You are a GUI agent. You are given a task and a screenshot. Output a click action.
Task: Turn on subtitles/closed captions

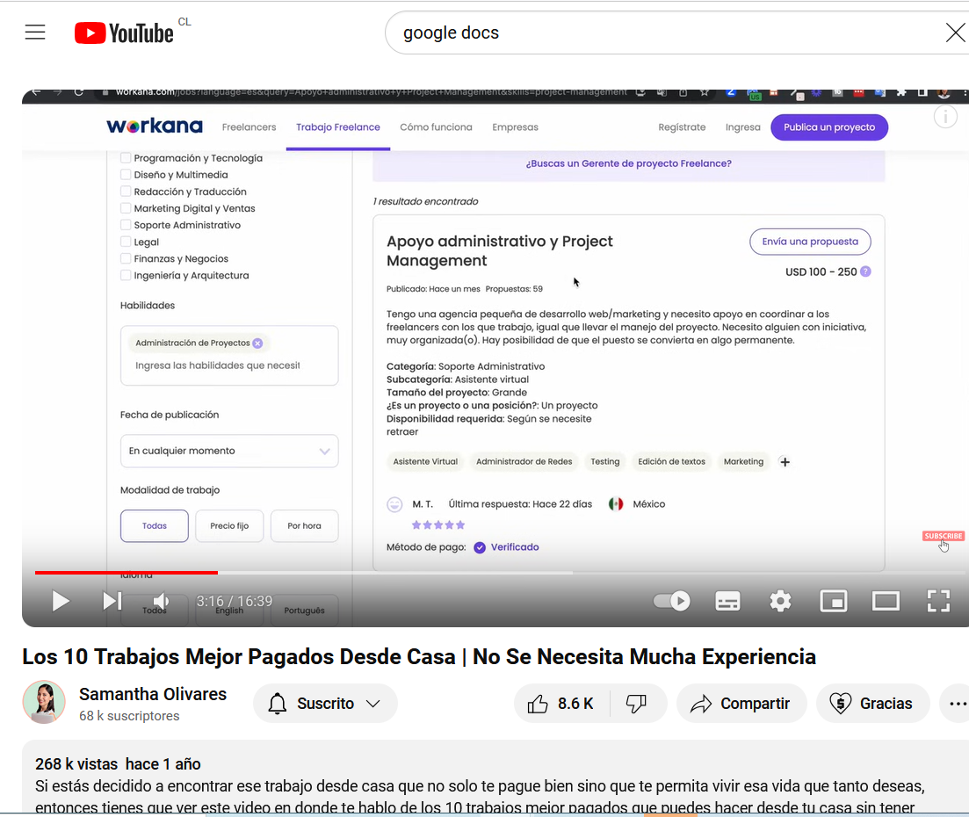tap(727, 601)
